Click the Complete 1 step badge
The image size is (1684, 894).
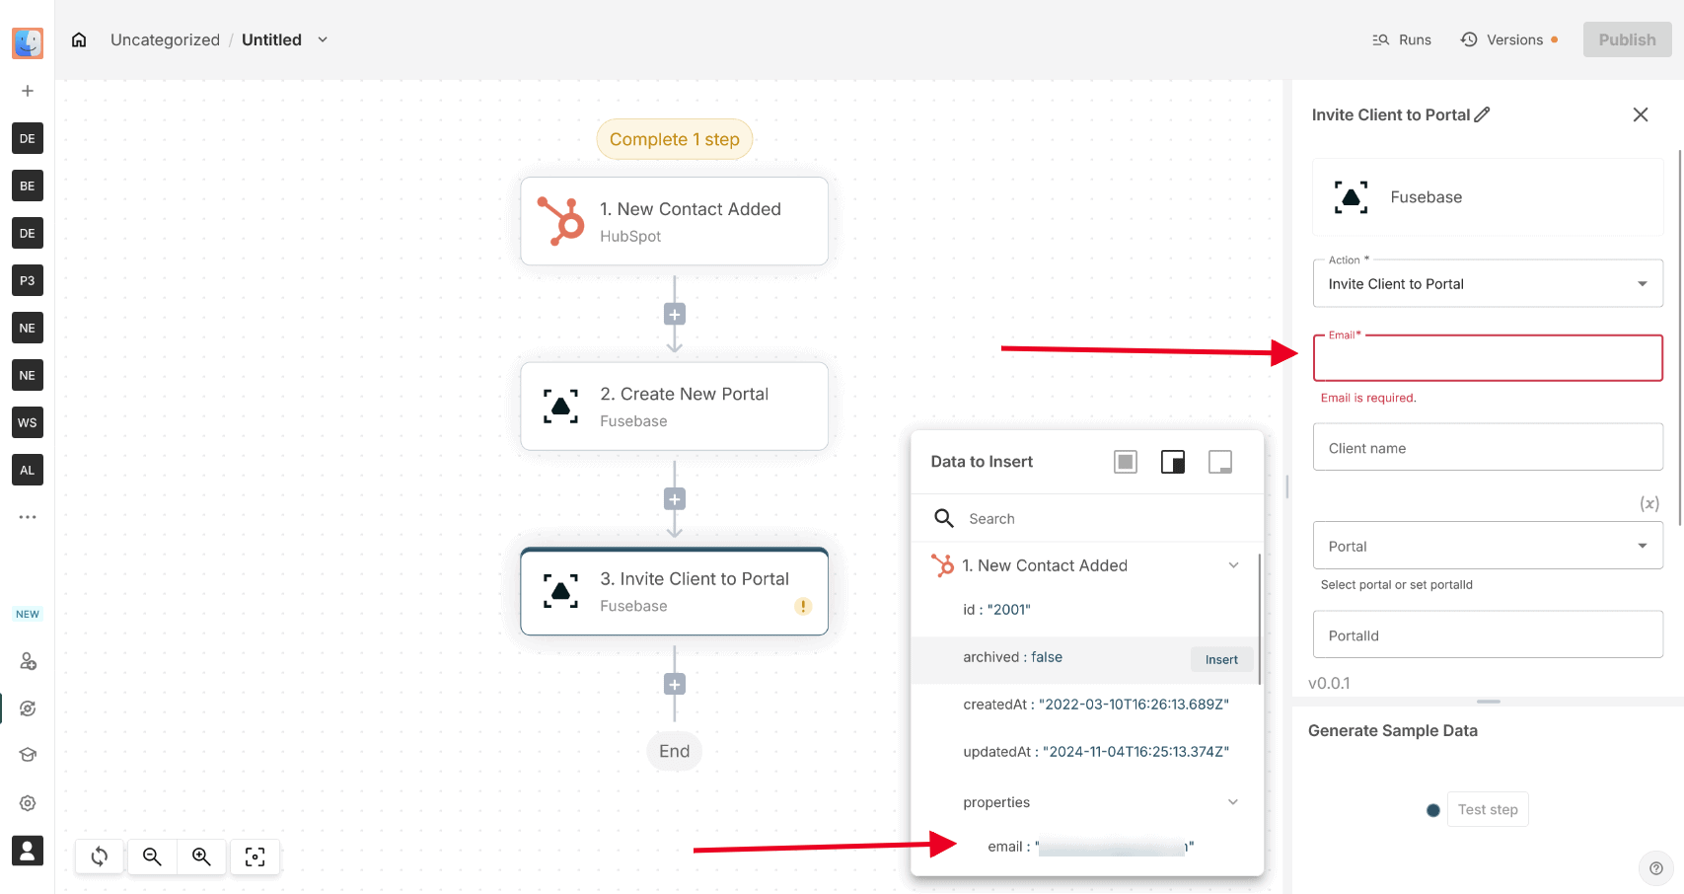tap(675, 139)
